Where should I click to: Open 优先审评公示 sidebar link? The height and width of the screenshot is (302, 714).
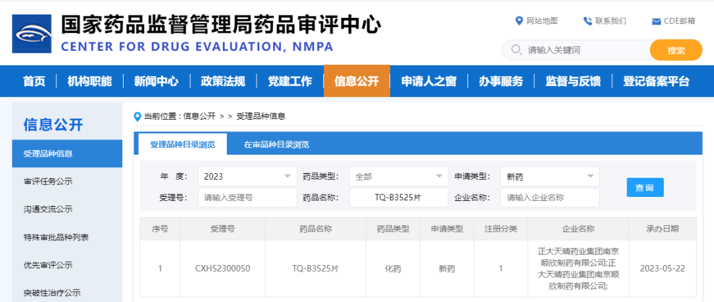[x=48, y=265]
